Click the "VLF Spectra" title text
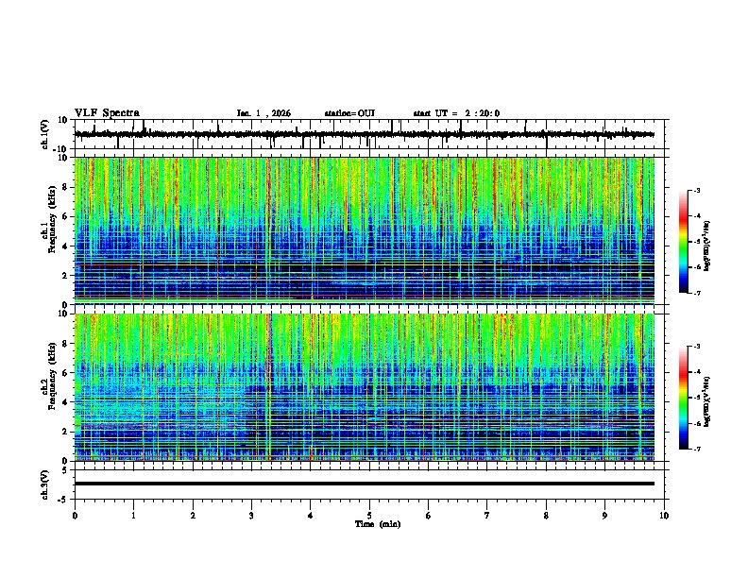Viewport: 748px width, 578px height. pos(107,113)
